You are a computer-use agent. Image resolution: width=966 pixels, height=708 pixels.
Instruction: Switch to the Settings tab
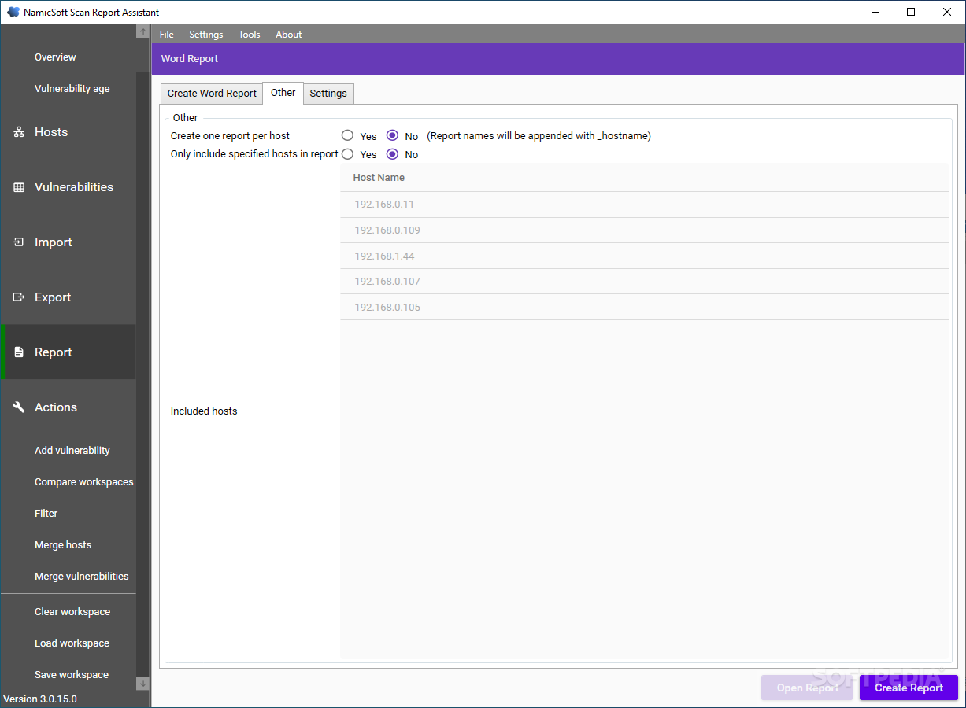328,93
